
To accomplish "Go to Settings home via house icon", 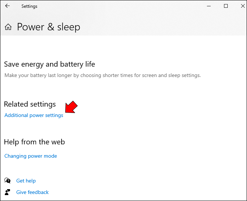I will pyautogui.click(x=8, y=27).
